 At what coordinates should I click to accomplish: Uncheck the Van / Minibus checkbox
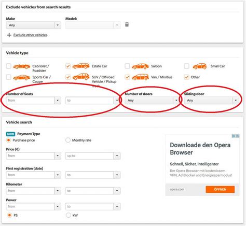click(127, 77)
